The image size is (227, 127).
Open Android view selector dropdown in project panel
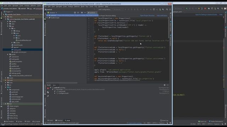52,13
